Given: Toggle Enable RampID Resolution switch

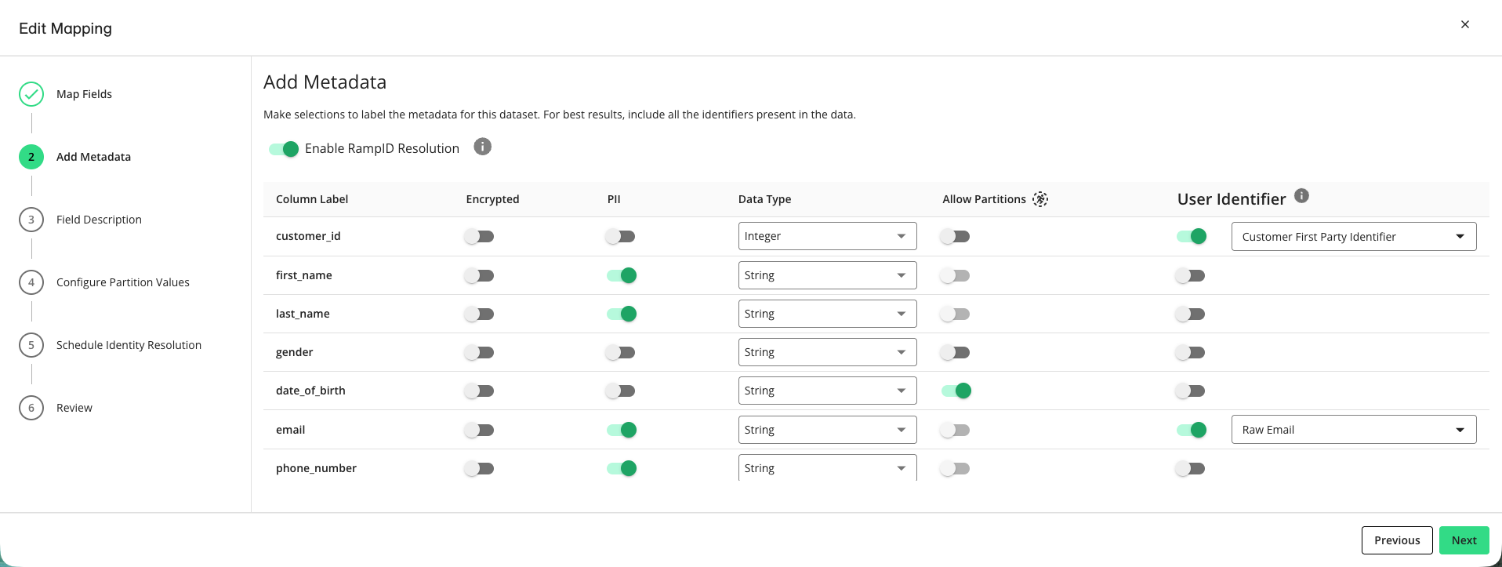Looking at the screenshot, I should (x=284, y=149).
